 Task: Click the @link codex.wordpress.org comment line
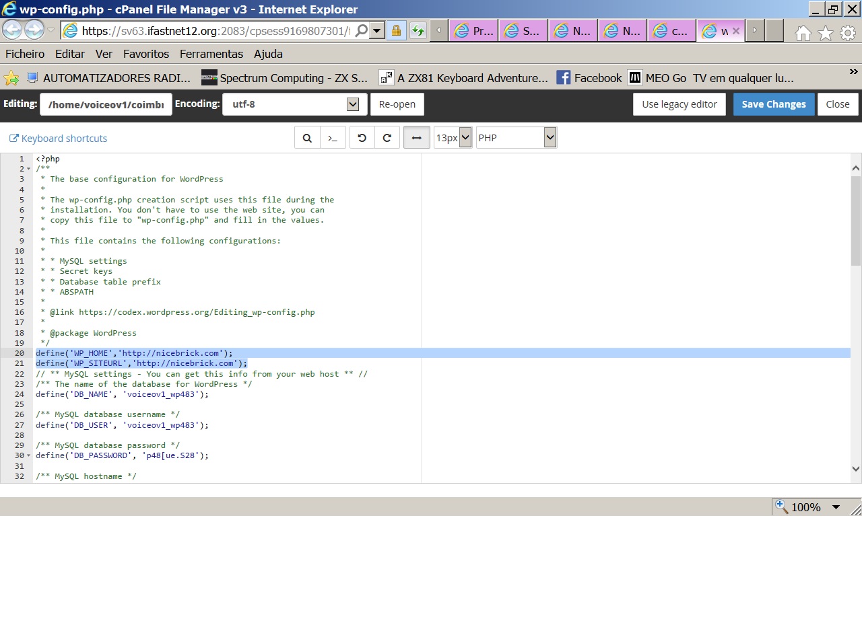tap(178, 312)
